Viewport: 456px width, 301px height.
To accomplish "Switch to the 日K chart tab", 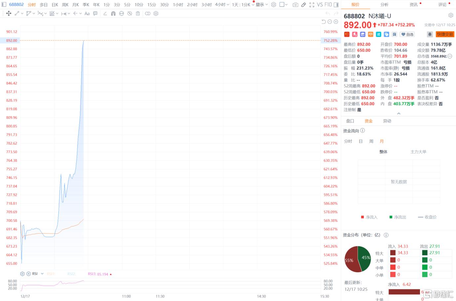I will [55, 5].
